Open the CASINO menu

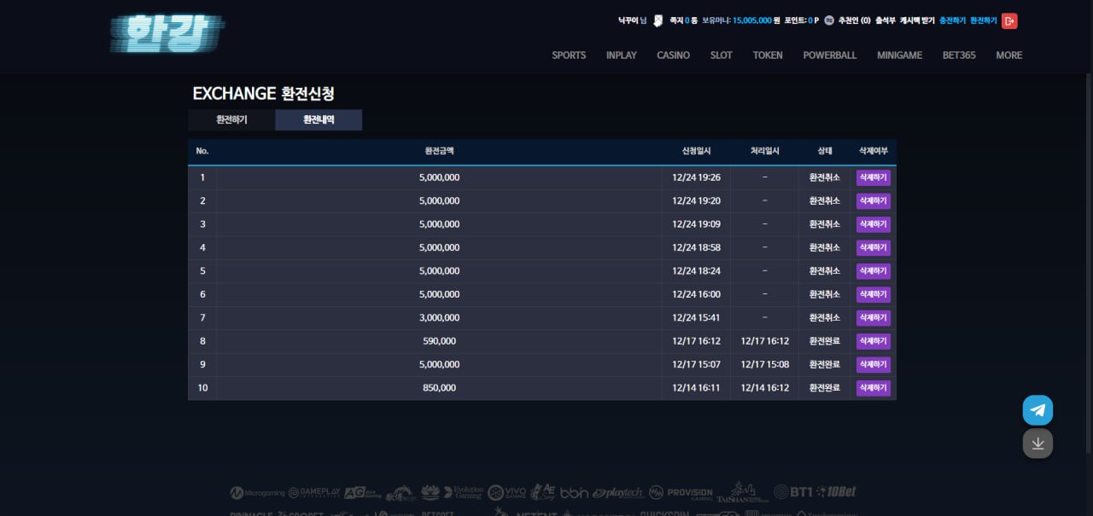click(673, 55)
